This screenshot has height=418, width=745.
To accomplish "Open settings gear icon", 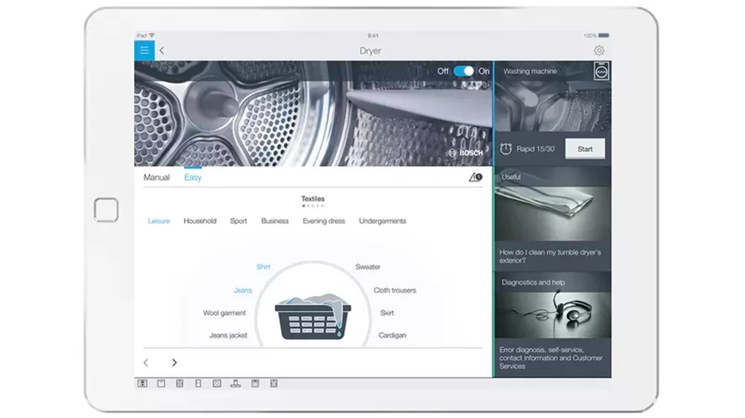I will pyautogui.click(x=599, y=51).
